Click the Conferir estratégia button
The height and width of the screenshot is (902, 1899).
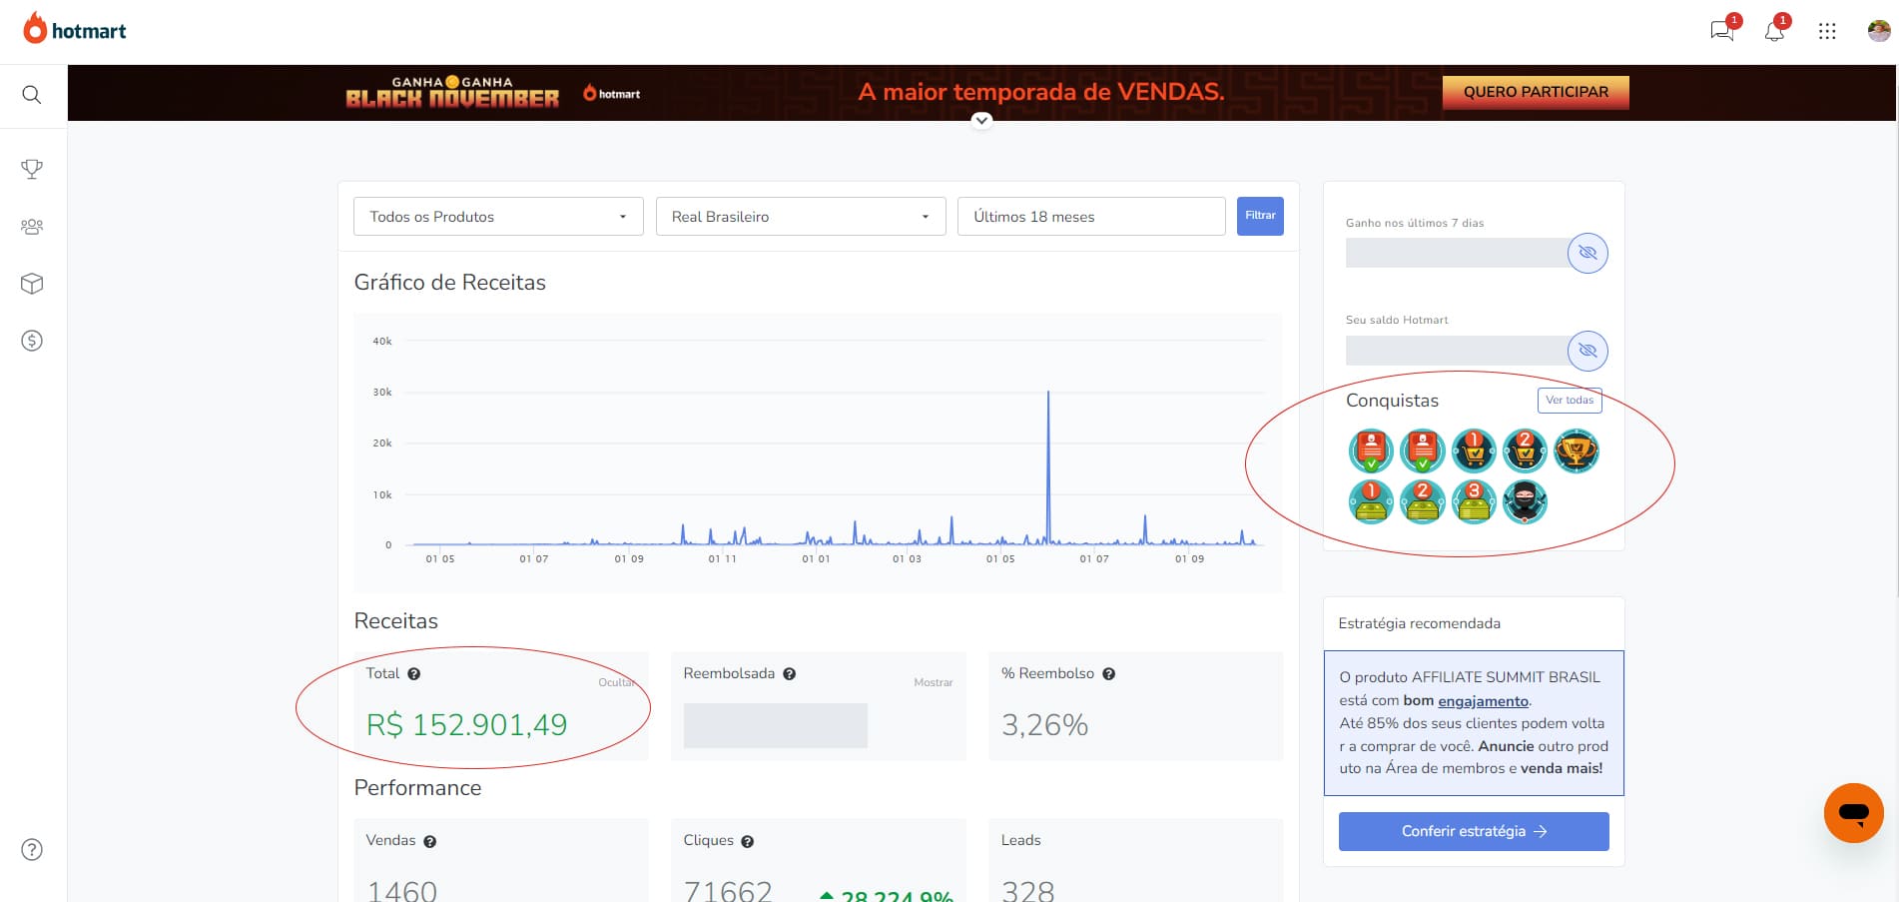click(x=1473, y=831)
